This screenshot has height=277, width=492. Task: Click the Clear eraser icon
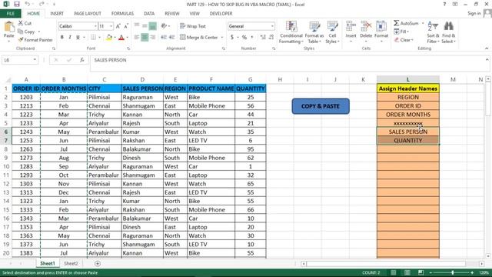397,40
